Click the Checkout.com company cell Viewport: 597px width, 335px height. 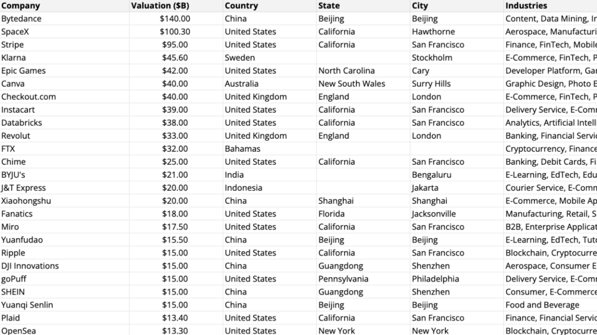pos(64,97)
